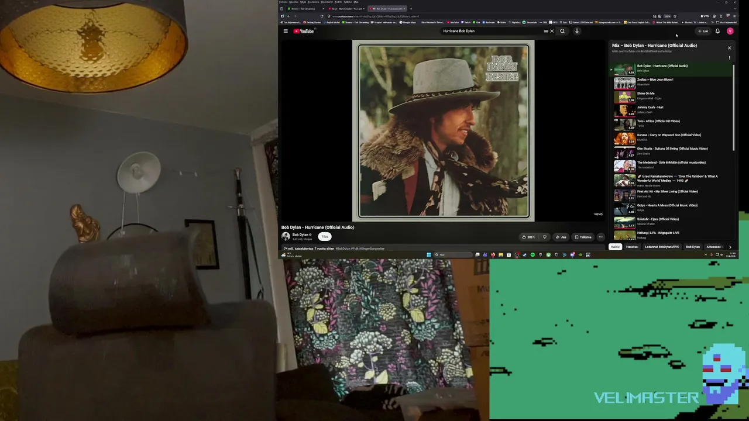Open the Mix playlist options menu
749x421 pixels.
(x=729, y=58)
